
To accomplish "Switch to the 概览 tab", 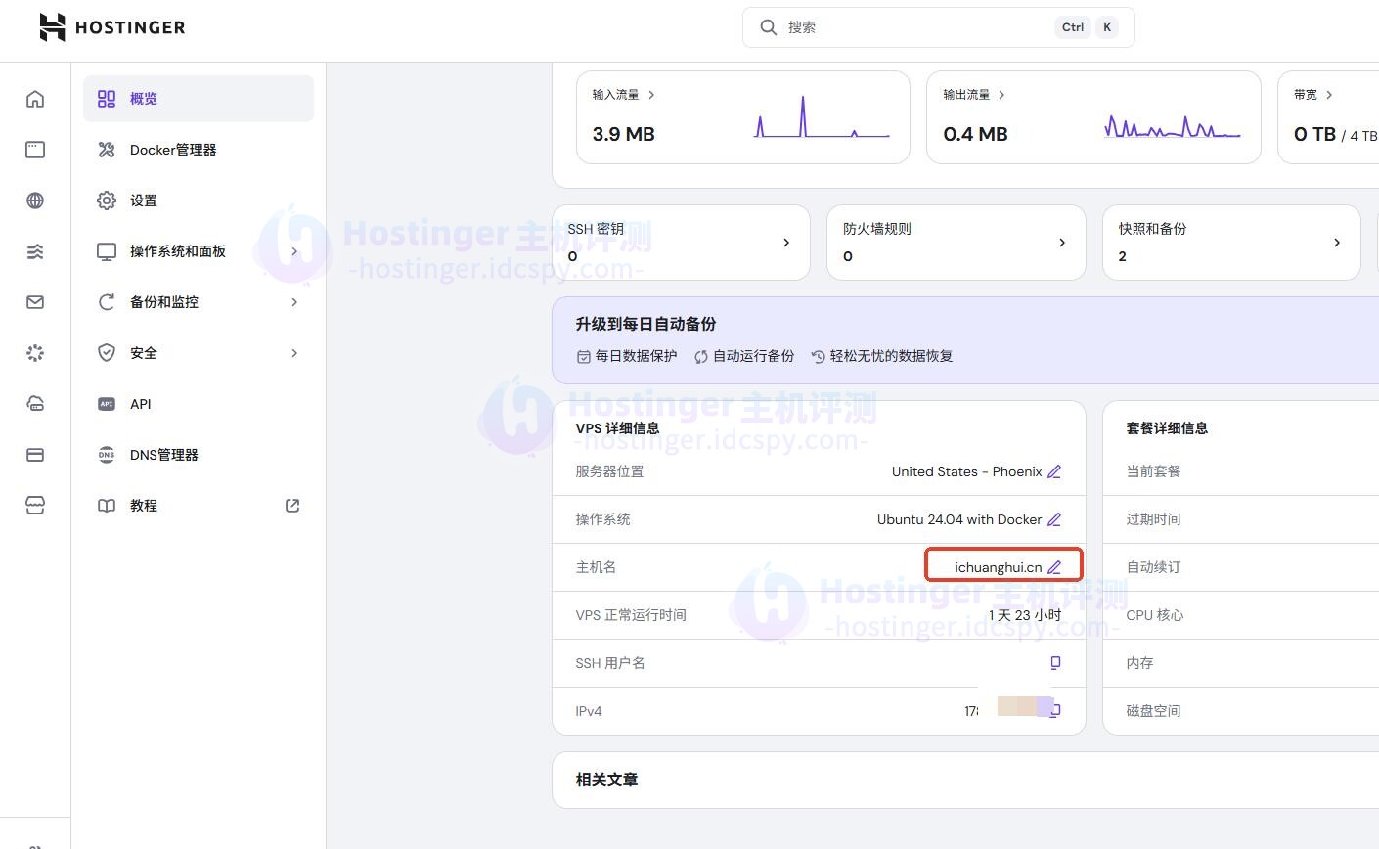I will tap(143, 98).
